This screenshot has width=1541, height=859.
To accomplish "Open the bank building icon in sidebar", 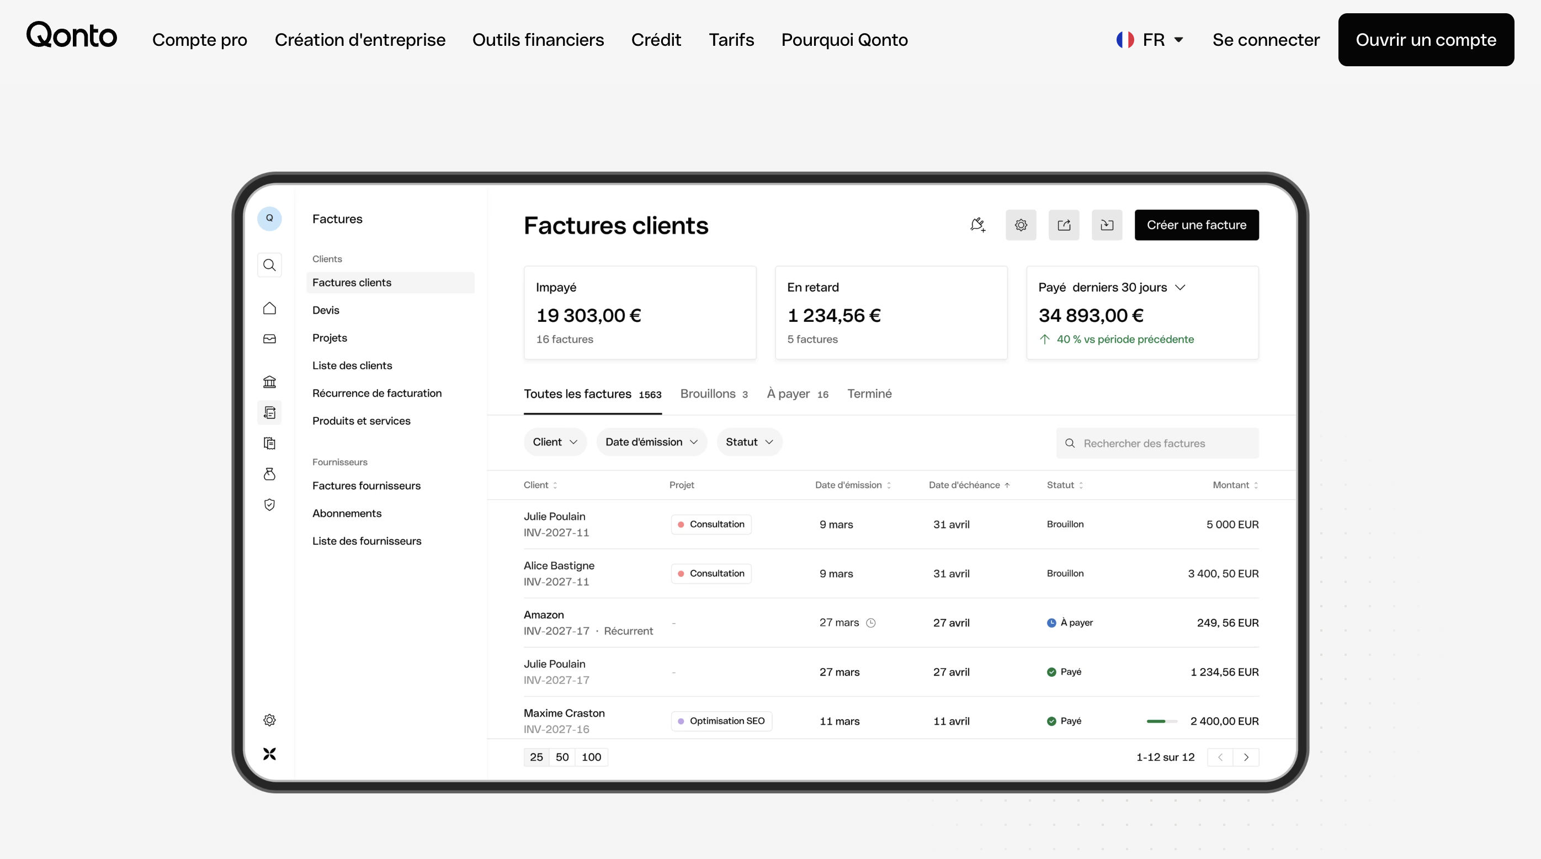I will tap(269, 381).
